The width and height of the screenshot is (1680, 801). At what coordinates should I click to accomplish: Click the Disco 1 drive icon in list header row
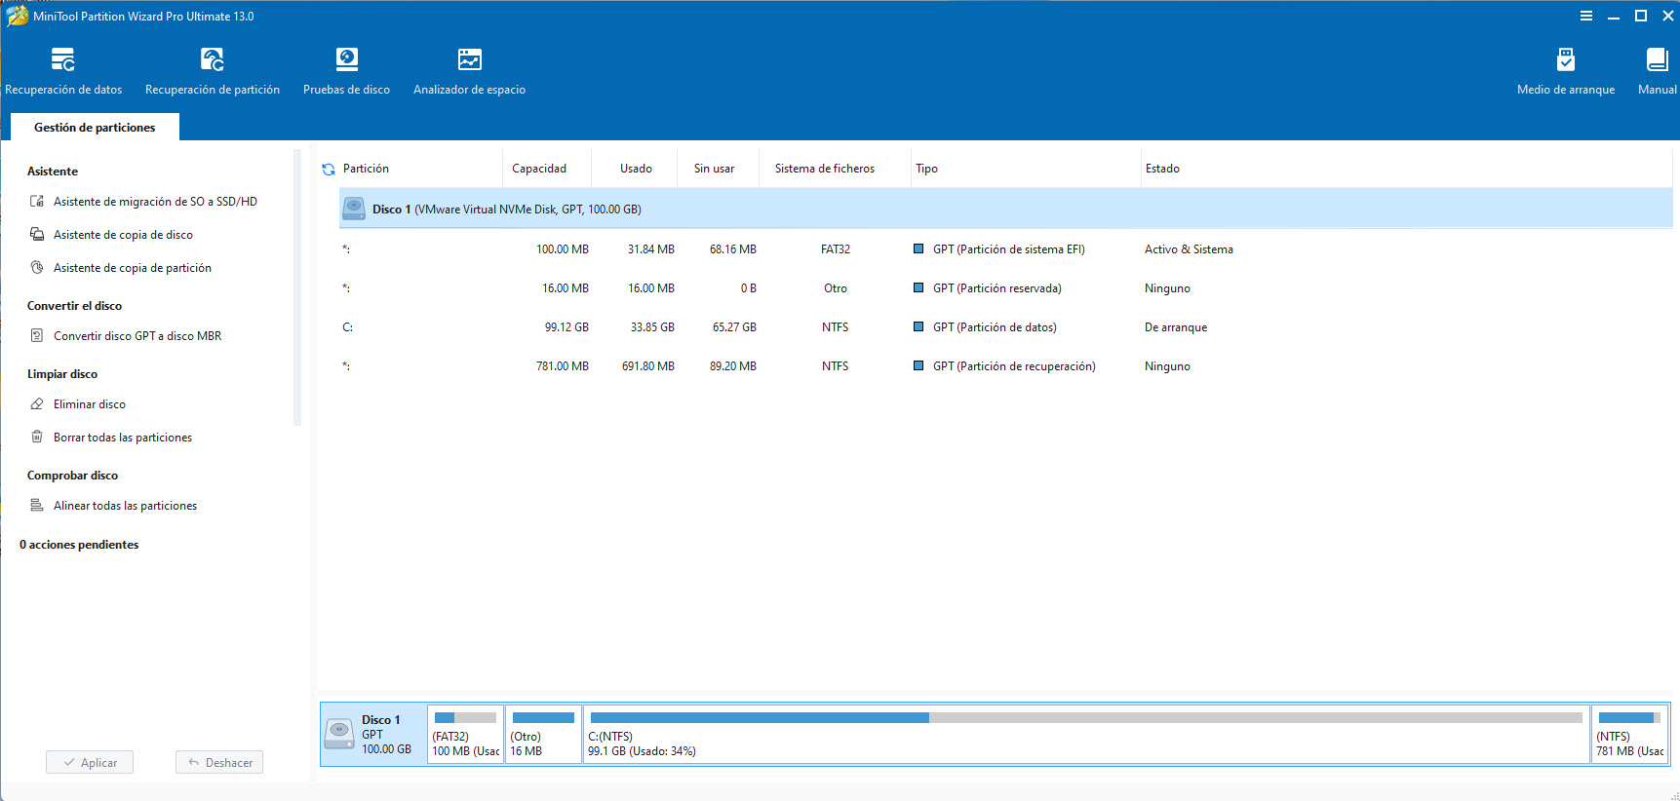point(354,209)
